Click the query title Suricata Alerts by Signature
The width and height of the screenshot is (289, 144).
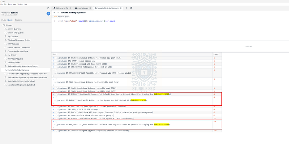[x=73, y=13]
